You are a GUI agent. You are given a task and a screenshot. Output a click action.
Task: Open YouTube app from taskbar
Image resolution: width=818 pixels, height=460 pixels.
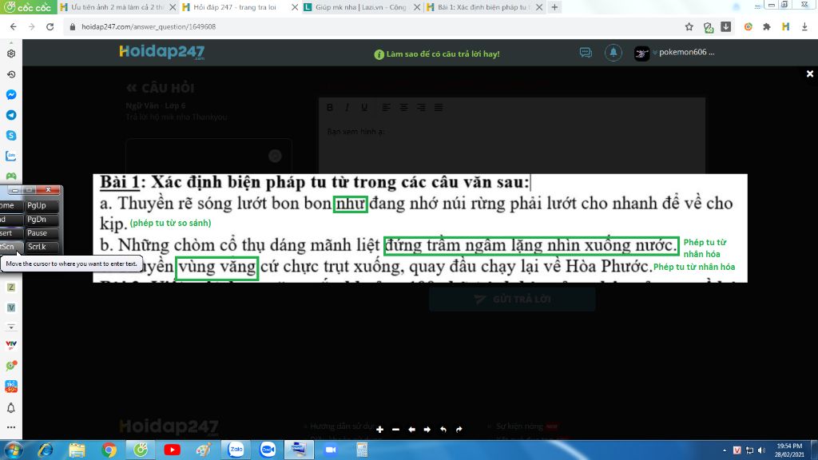[x=173, y=450]
